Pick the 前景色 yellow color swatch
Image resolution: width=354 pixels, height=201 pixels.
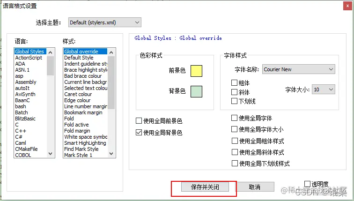click(196, 71)
